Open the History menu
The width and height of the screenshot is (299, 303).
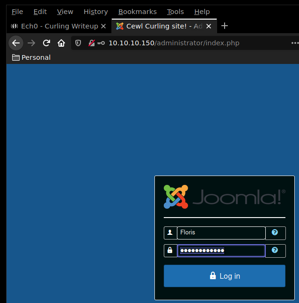click(95, 12)
